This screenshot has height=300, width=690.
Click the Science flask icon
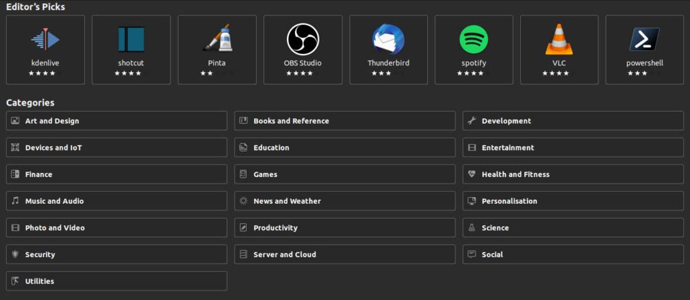472,227
